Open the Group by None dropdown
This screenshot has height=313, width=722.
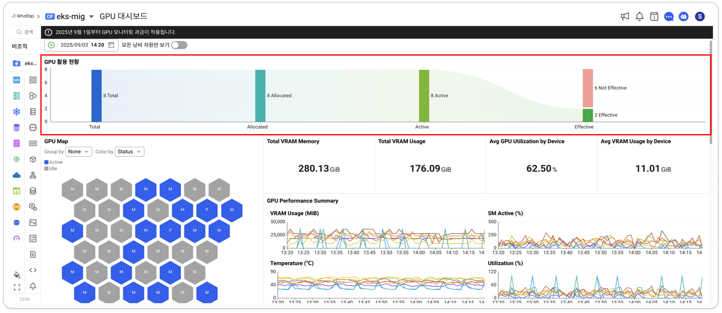tap(78, 152)
